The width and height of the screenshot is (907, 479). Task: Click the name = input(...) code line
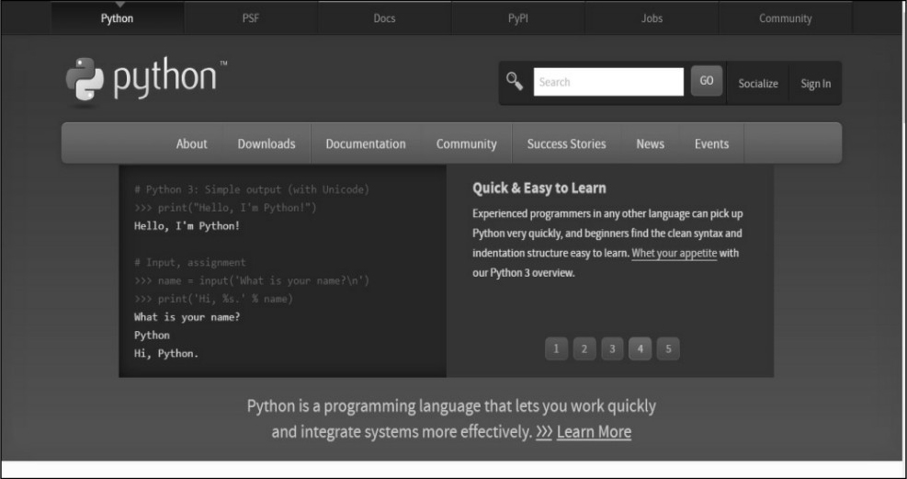pos(252,280)
